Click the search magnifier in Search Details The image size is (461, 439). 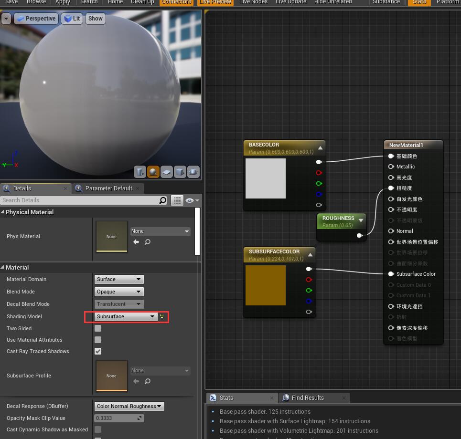[162, 200]
